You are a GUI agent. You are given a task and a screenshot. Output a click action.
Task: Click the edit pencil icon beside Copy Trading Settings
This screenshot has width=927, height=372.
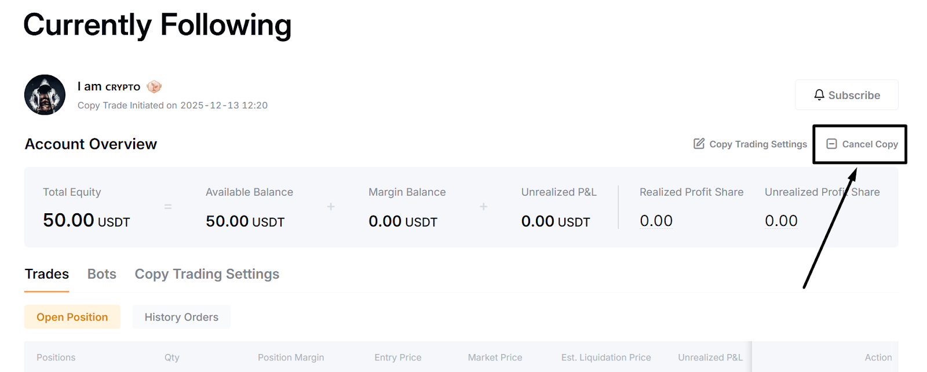coord(699,144)
